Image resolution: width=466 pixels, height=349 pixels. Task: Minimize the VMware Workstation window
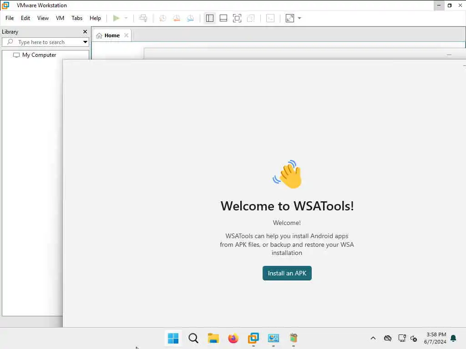tap(439, 5)
